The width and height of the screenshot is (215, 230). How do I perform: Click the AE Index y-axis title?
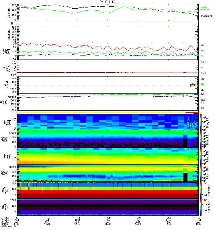tap(9, 13)
